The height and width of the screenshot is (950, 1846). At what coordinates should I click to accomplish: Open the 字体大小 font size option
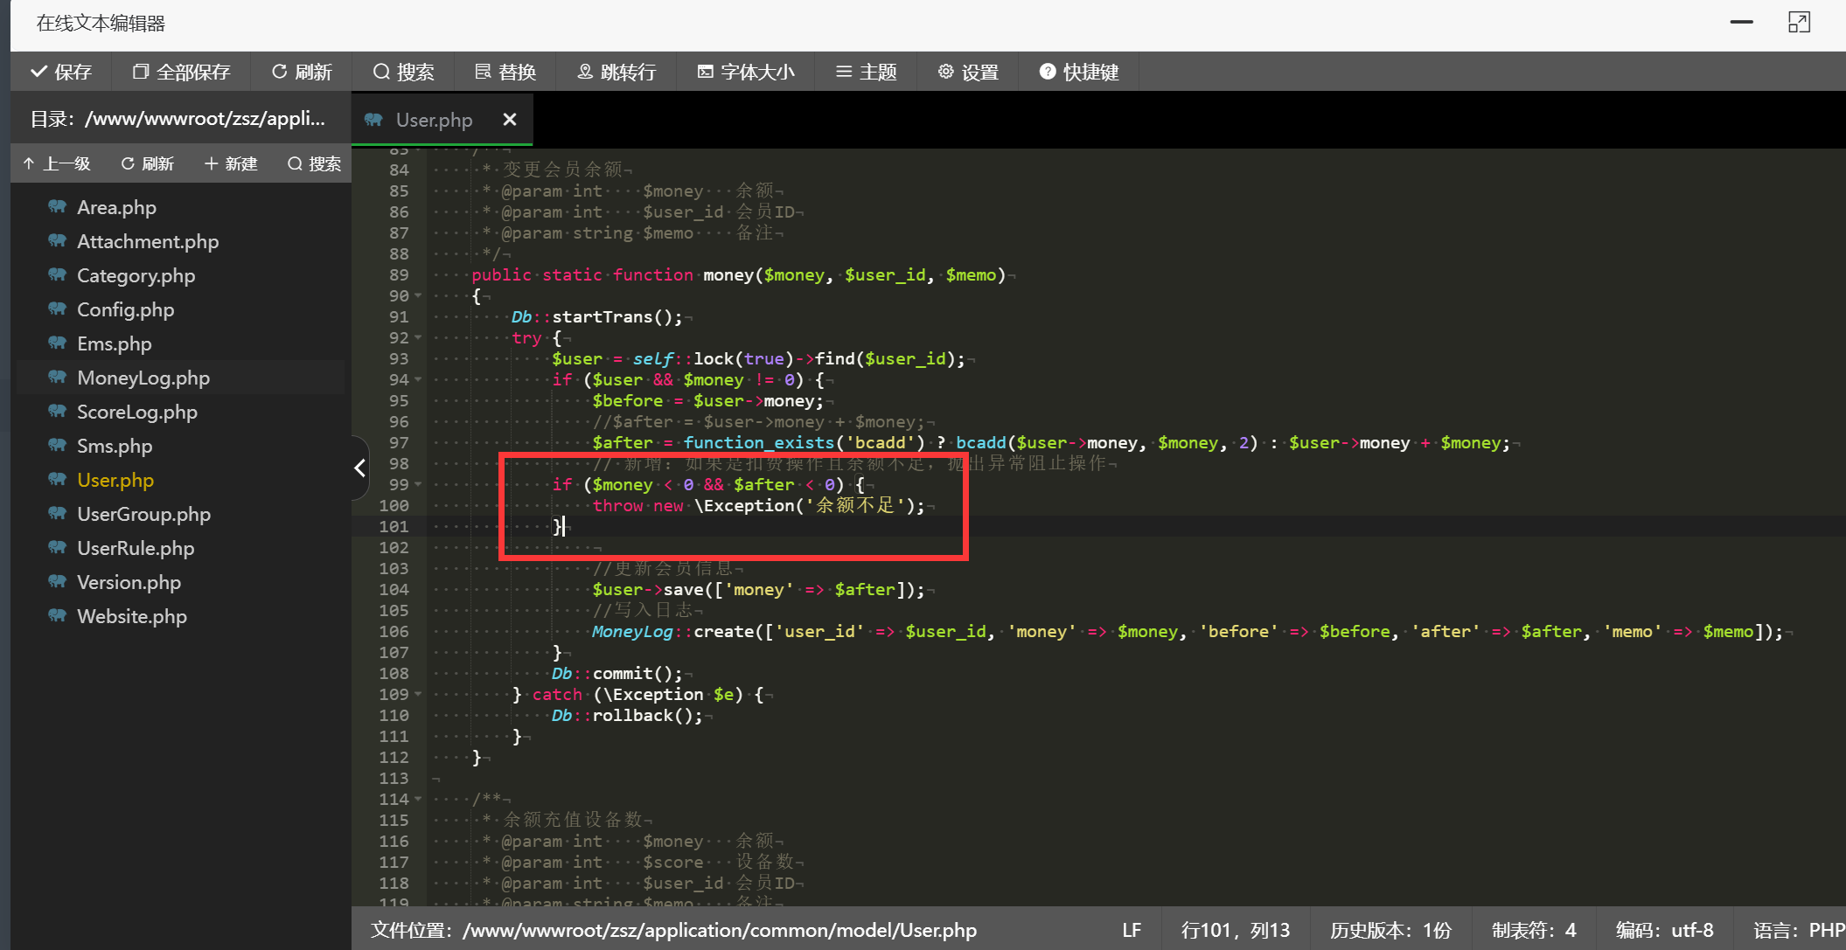tap(746, 72)
